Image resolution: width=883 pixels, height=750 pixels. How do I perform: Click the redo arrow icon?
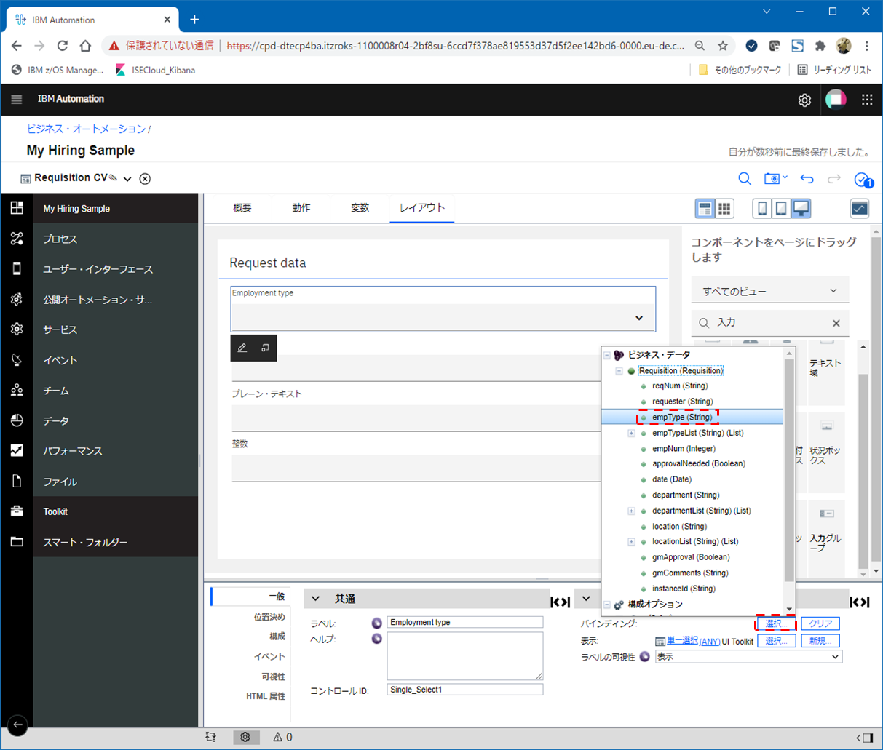(834, 178)
